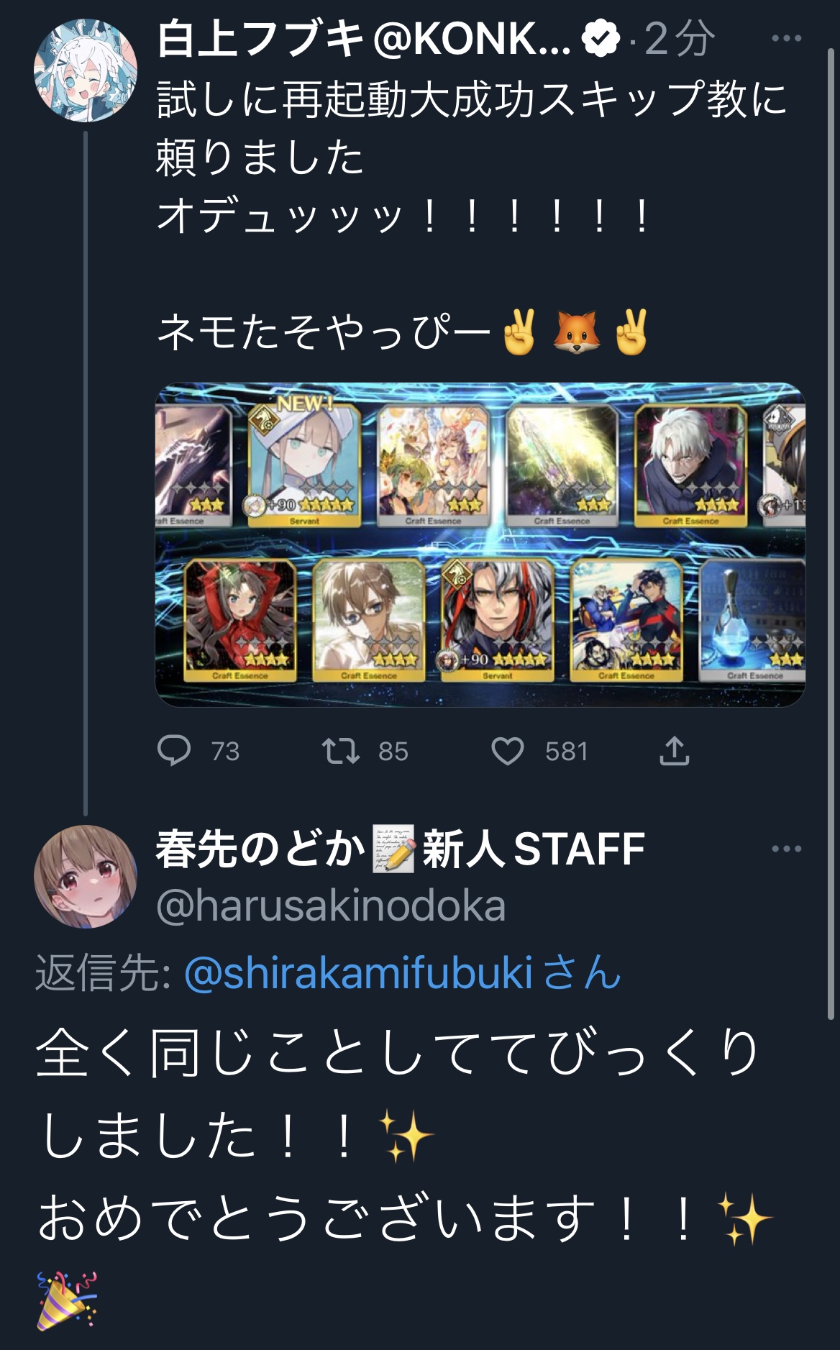Viewport: 840px width, 1350px height.
Task: Tap the retweet count 85
Action: (393, 752)
